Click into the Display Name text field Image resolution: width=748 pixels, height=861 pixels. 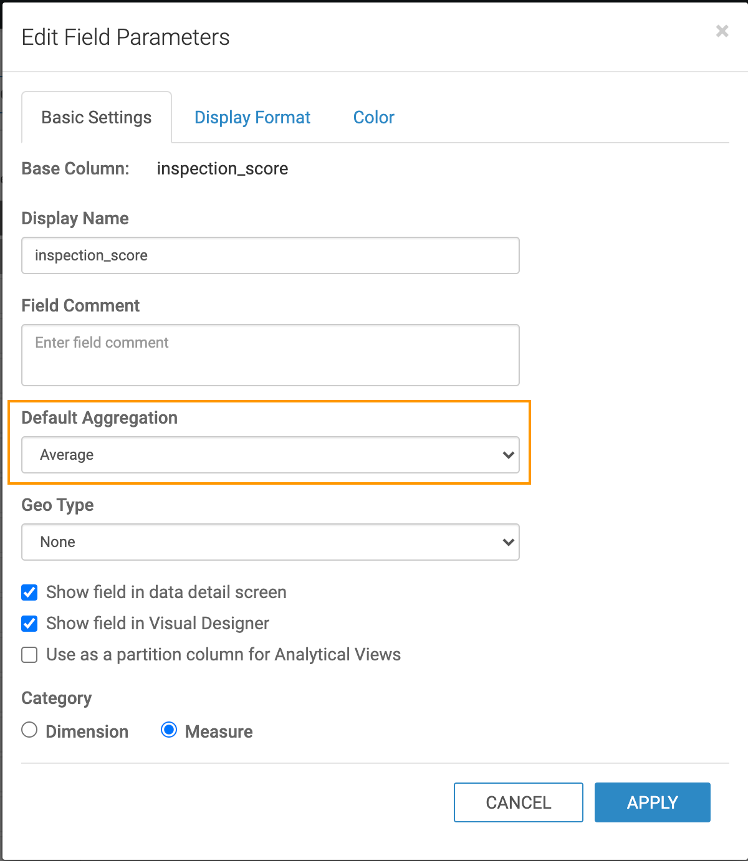click(270, 255)
